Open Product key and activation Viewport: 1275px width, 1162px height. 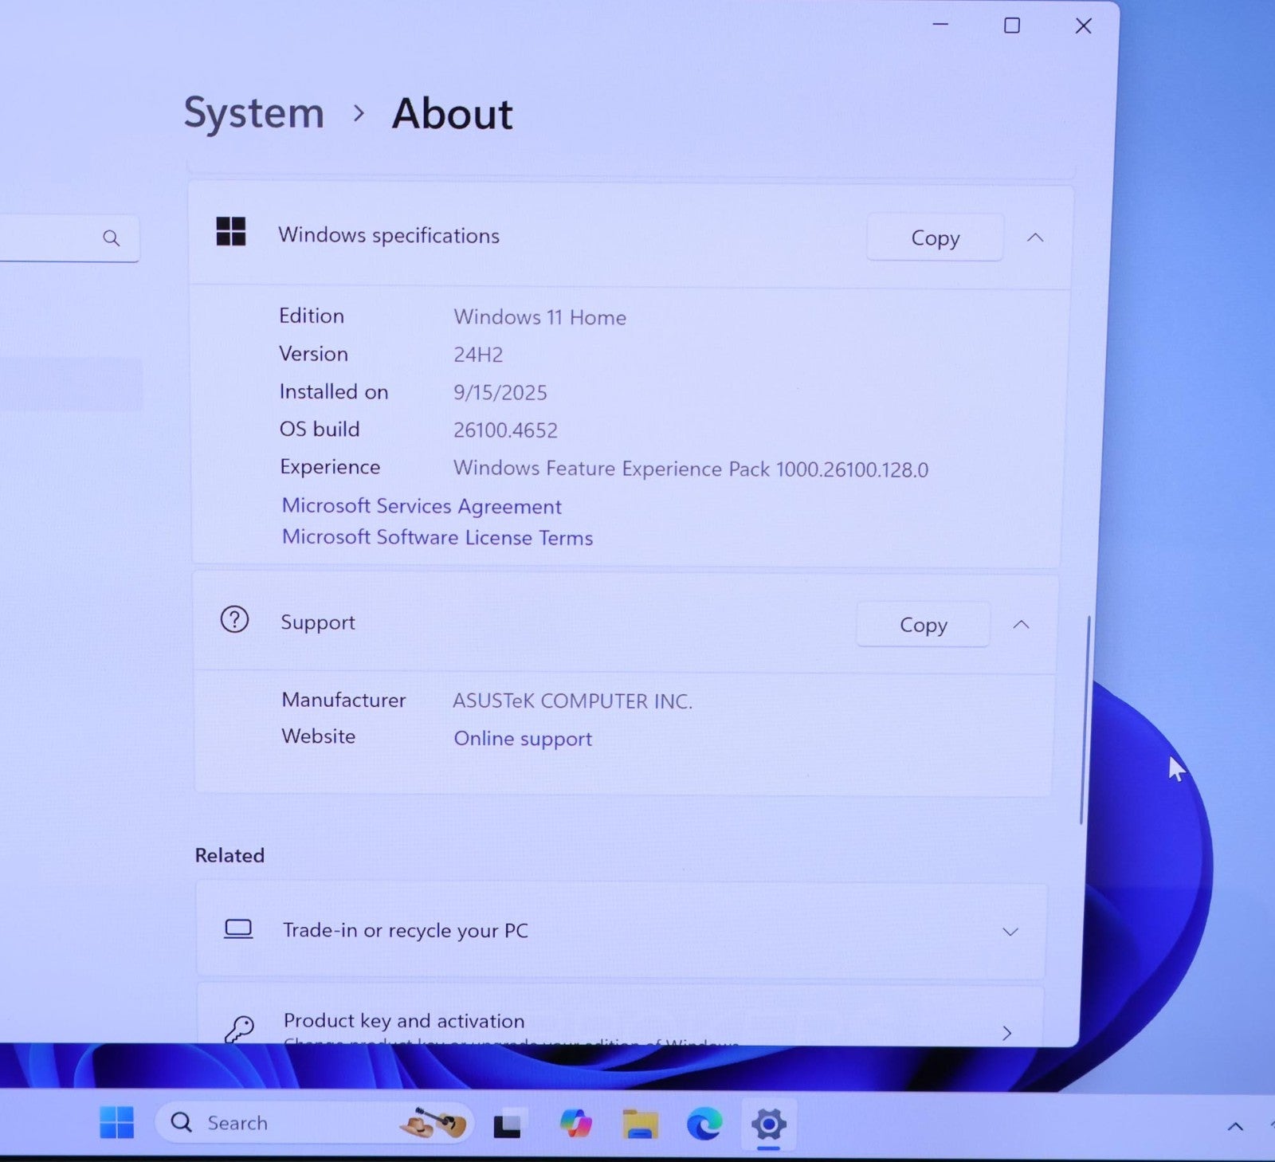[x=1006, y=1033]
